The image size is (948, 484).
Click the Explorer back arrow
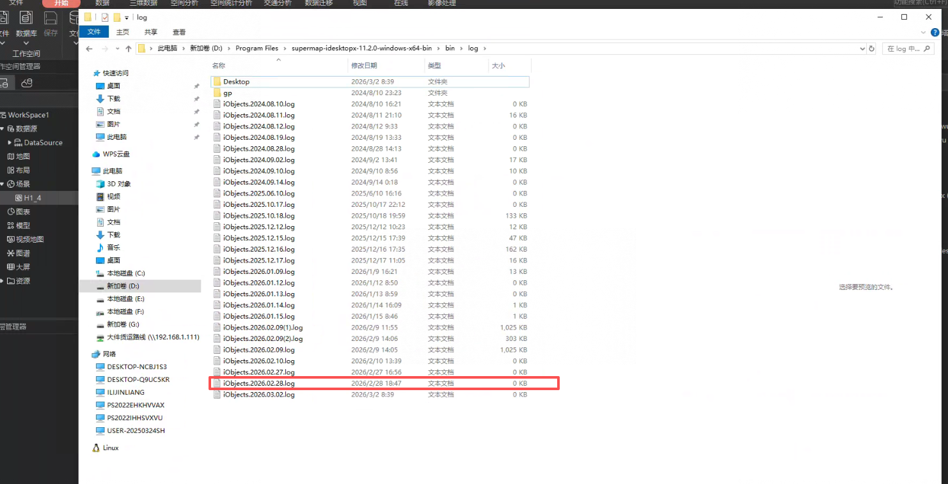(90, 49)
